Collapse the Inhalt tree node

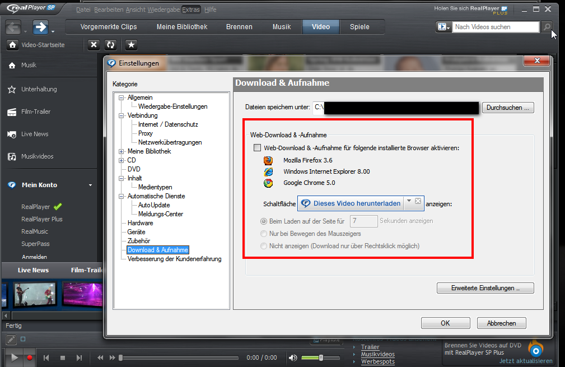point(122,178)
